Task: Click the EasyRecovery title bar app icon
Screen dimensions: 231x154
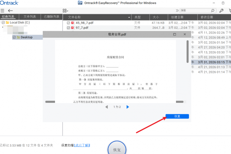Action: coord(80,3)
